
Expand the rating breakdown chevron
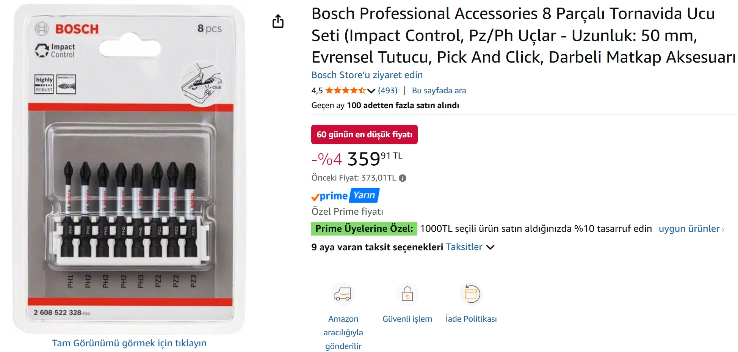tap(371, 91)
